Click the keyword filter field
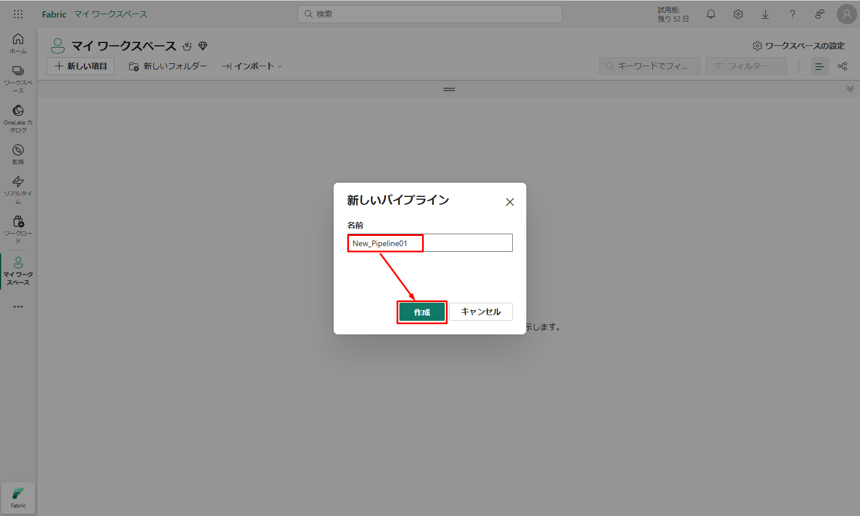The image size is (860, 516). [650, 66]
